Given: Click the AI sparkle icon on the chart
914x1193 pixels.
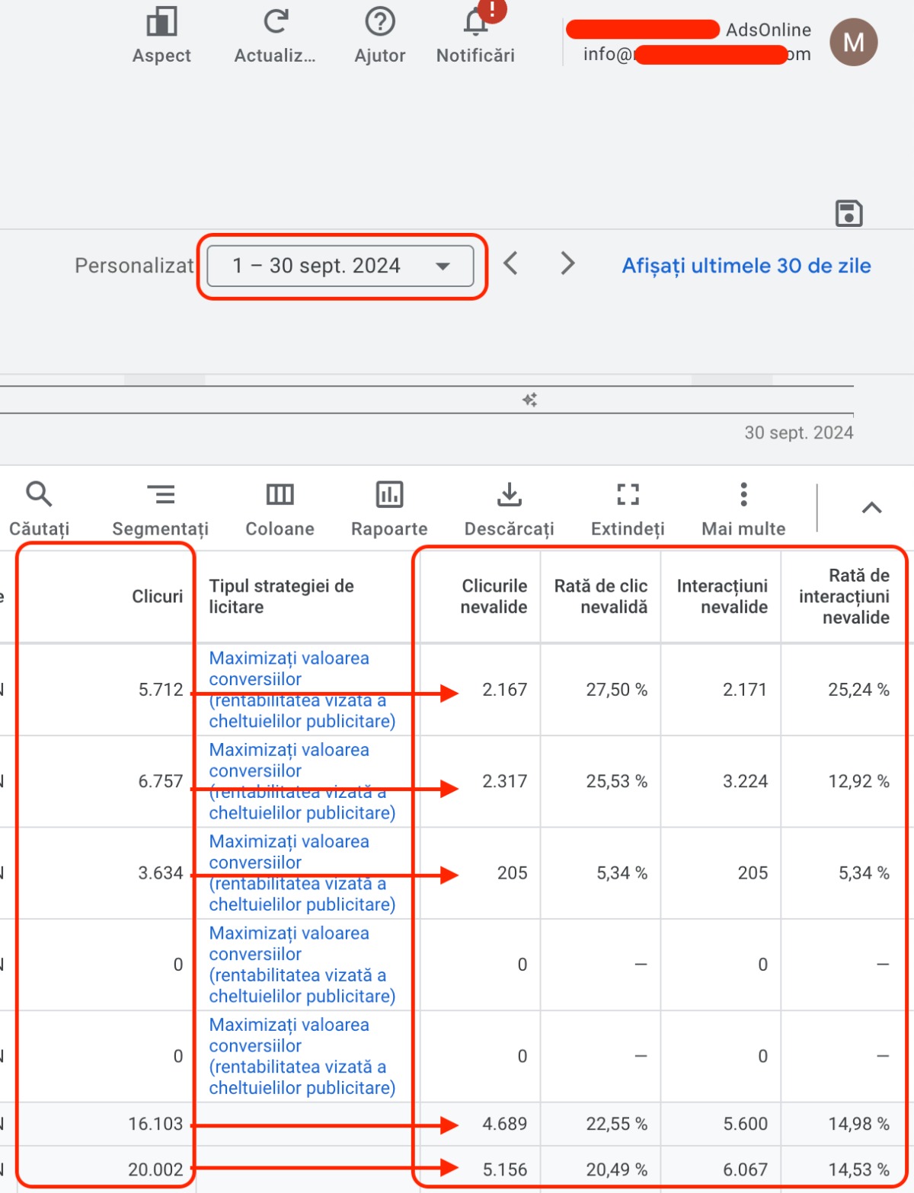Looking at the screenshot, I should [530, 400].
